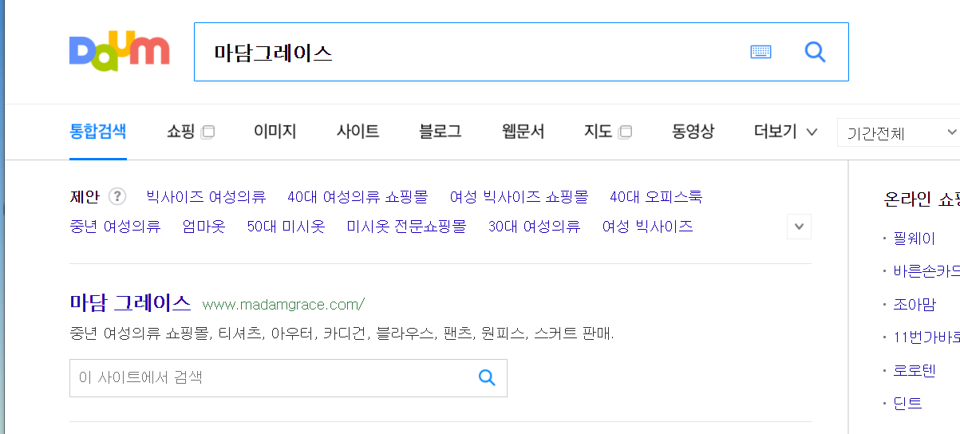Click suggestion 중년 여성의류
Image resolution: width=960 pixels, height=434 pixels.
click(116, 227)
